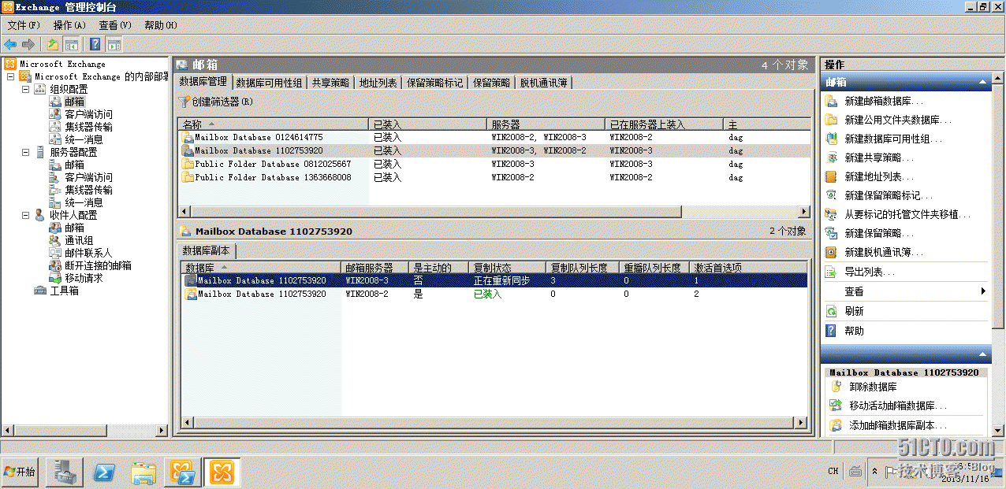The image size is (1006, 489).
Task: Switch to the 保留策略标记 tab
Action: (434, 83)
